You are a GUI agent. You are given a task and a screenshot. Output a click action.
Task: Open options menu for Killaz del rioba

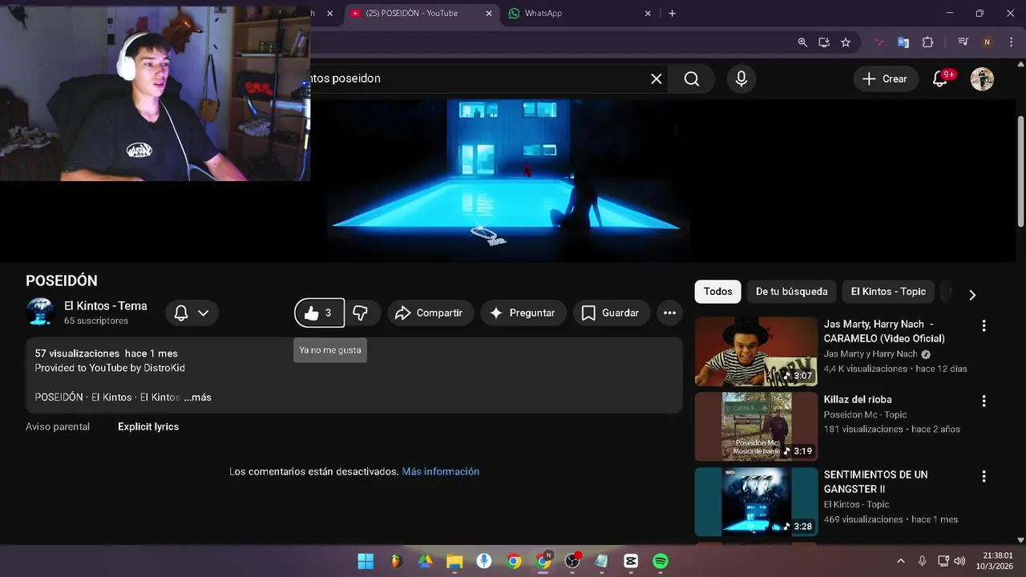(984, 401)
